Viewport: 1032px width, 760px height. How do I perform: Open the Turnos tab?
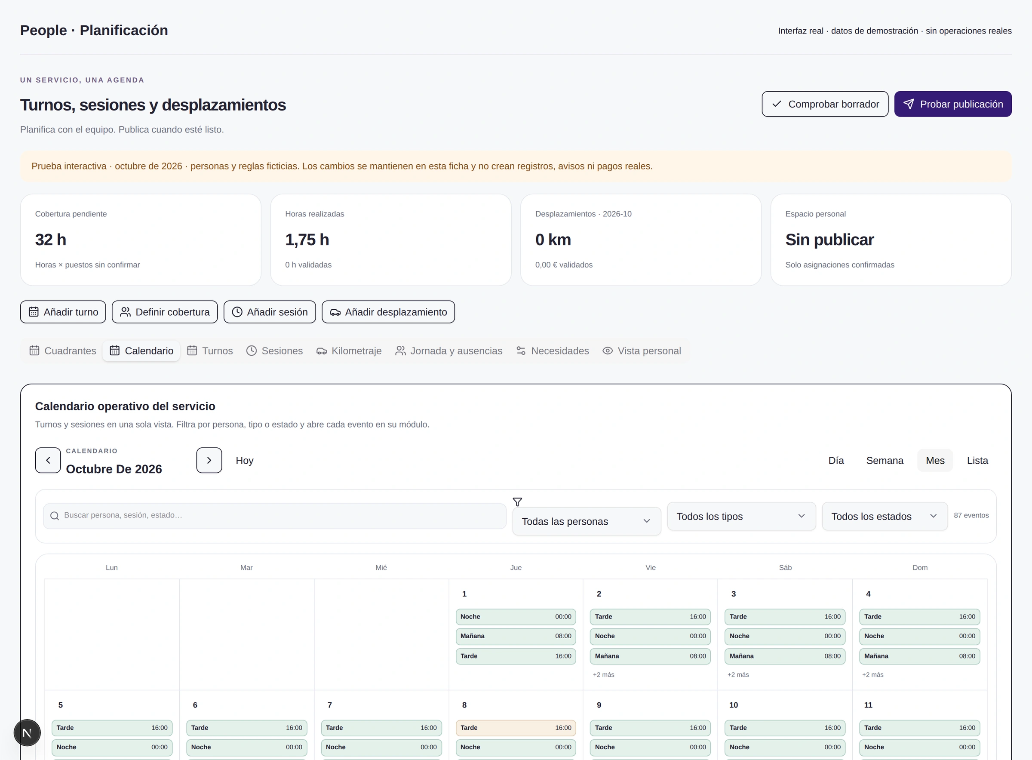click(210, 351)
